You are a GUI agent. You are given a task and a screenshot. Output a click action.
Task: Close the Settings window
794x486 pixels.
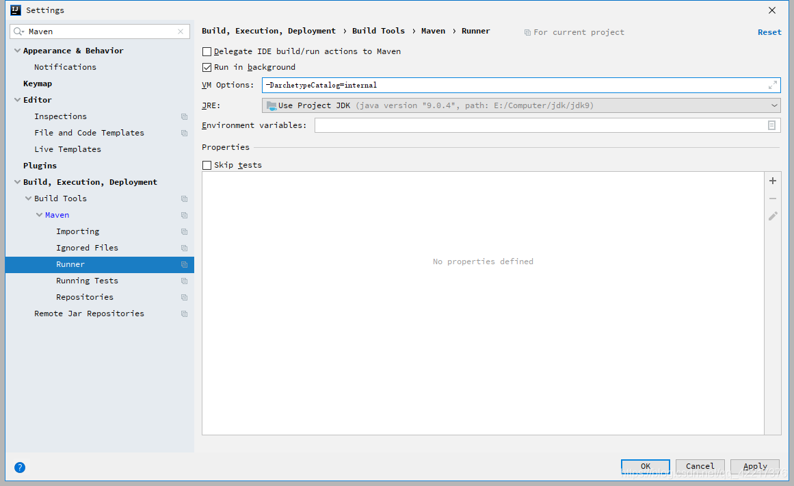pyautogui.click(x=771, y=10)
